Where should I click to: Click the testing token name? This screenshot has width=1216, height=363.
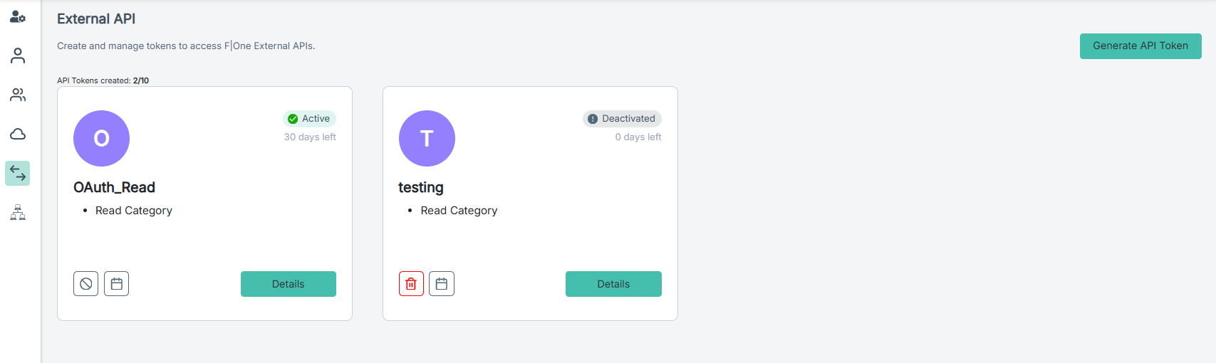pyautogui.click(x=421, y=187)
